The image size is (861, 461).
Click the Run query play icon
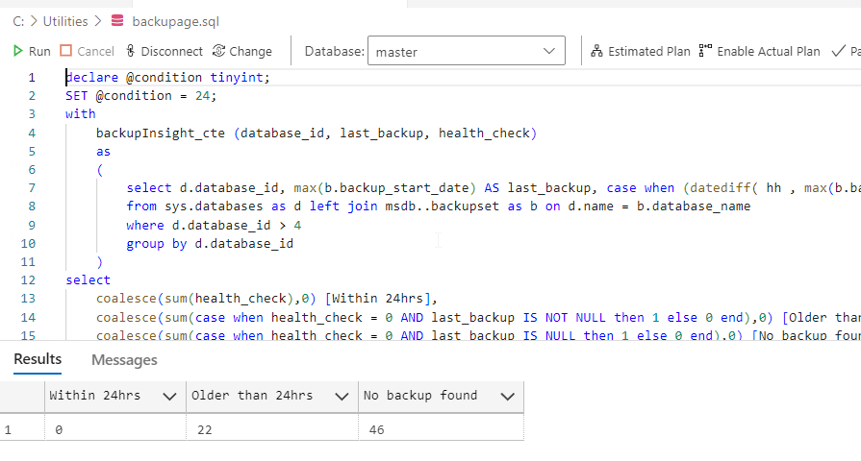[x=18, y=51]
